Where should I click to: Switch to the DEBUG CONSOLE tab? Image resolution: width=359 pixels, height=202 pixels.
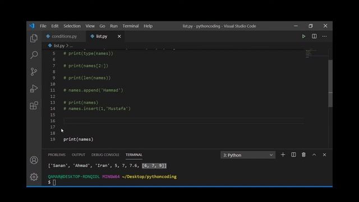105,155
